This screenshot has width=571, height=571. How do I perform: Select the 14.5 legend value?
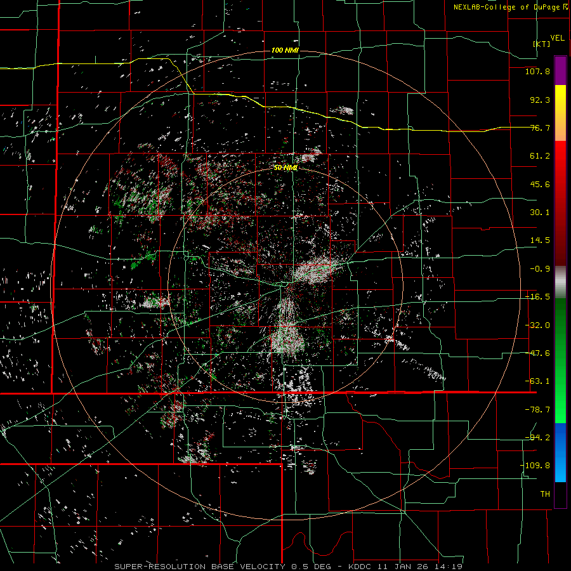[540, 240]
